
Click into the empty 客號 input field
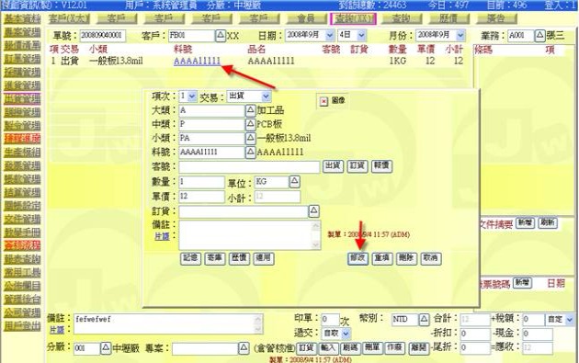250,166
